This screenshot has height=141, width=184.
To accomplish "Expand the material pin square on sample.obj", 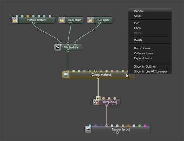I will [98, 98].
